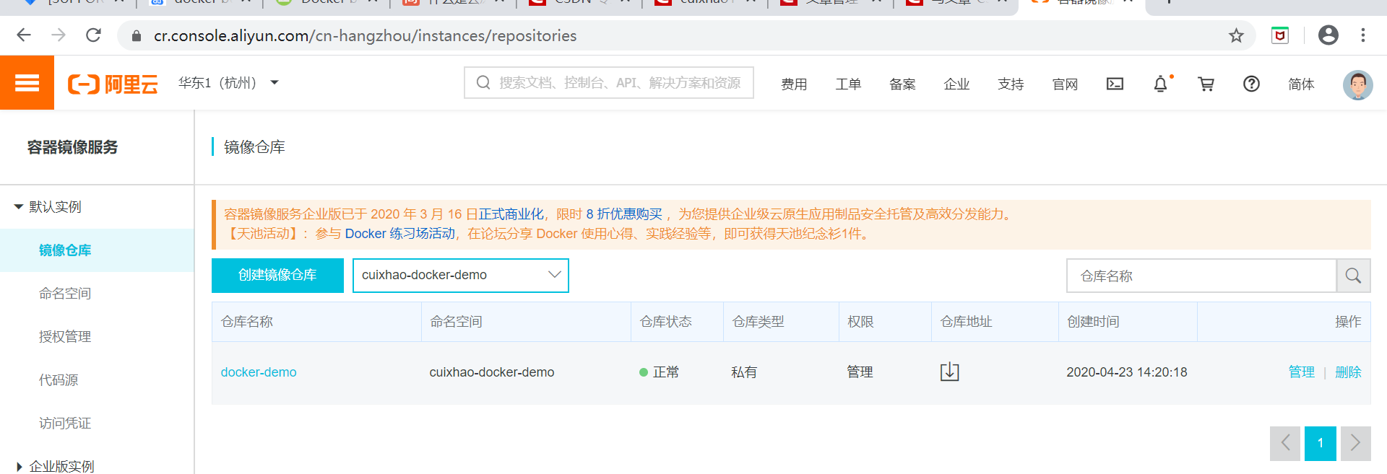1387x474 pixels.
Task: Open the notifications bell
Action: pyautogui.click(x=1160, y=84)
